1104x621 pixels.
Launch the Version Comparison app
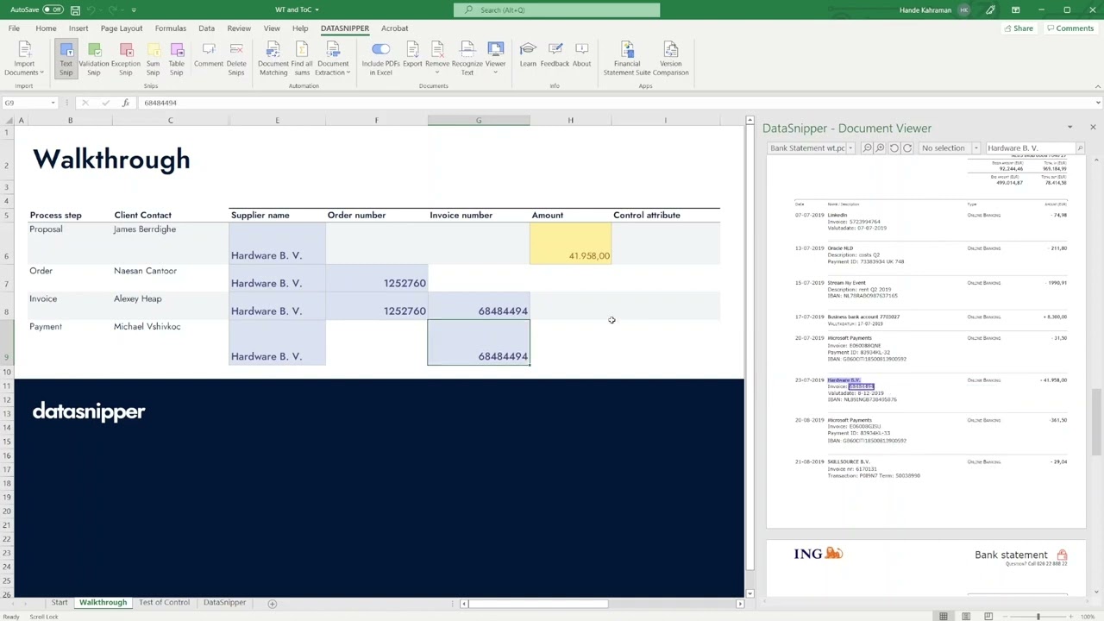click(670, 59)
